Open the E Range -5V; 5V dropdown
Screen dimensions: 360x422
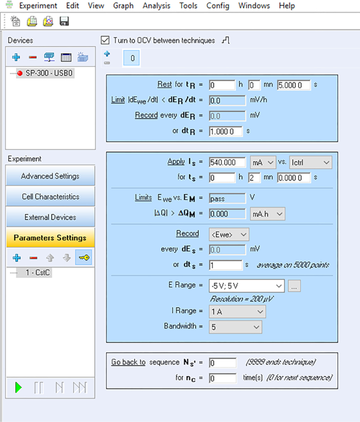[x=246, y=286]
